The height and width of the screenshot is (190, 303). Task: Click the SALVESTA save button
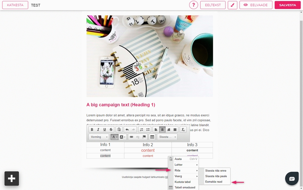coord(288,5)
